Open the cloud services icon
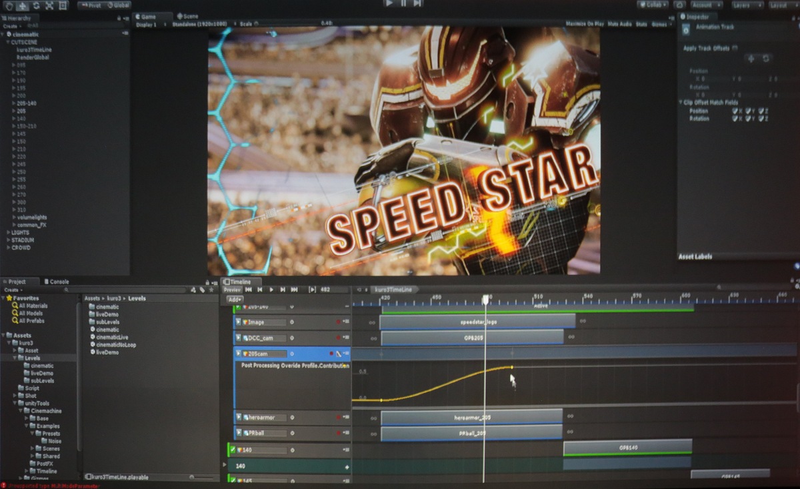 (679, 5)
